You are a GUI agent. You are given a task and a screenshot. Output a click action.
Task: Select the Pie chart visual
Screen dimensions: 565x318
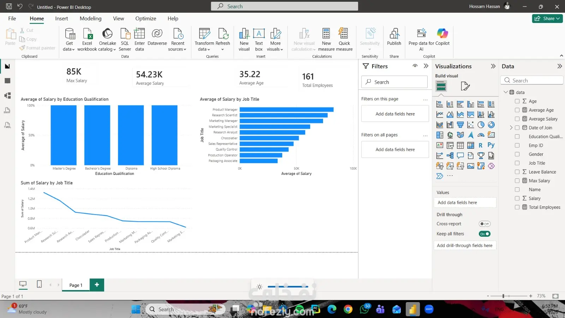[x=481, y=125]
